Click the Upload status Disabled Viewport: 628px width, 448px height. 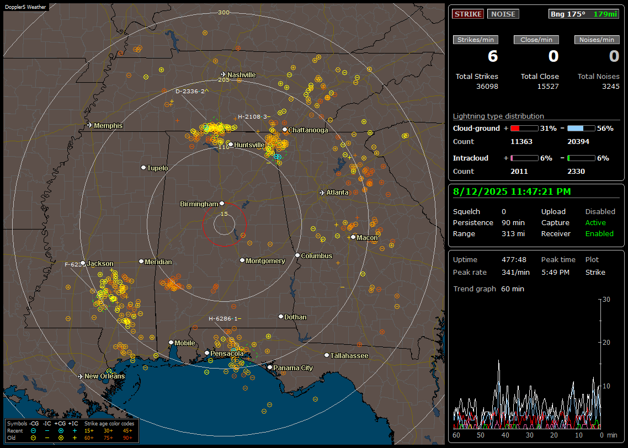pos(600,212)
